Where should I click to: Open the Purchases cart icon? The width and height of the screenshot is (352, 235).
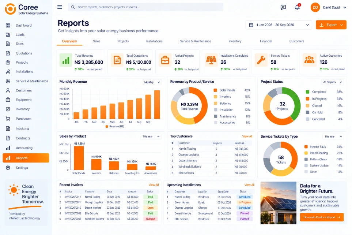click(x=8, y=119)
